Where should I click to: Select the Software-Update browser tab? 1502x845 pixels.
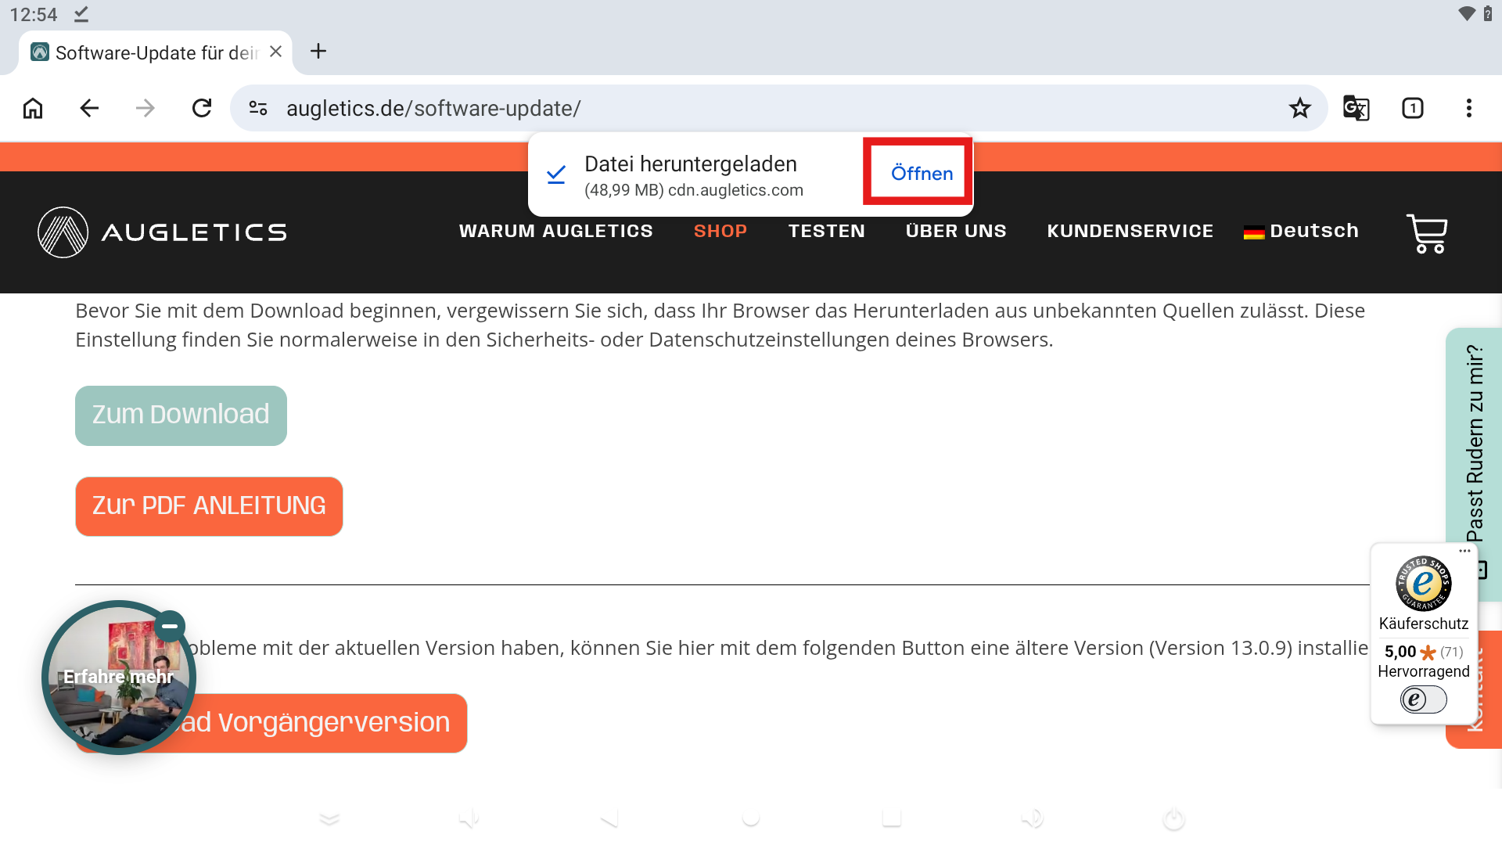[x=155, y=52]
